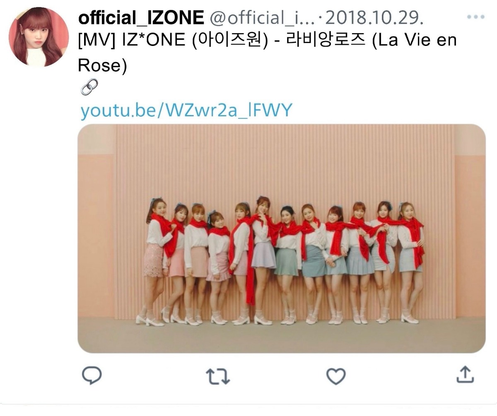This screenshot has width=497, height=416.
Task: Click the rightmost member in the photo
Action: [411, 262]
